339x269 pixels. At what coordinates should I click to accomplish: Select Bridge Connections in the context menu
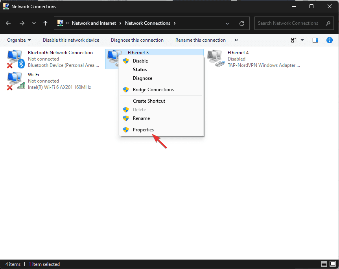(x=154, y=90)
